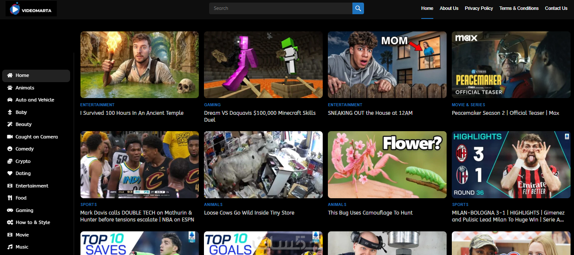Click the blue search magnifier button
The image size is (574, 255).
pos(358,8)
